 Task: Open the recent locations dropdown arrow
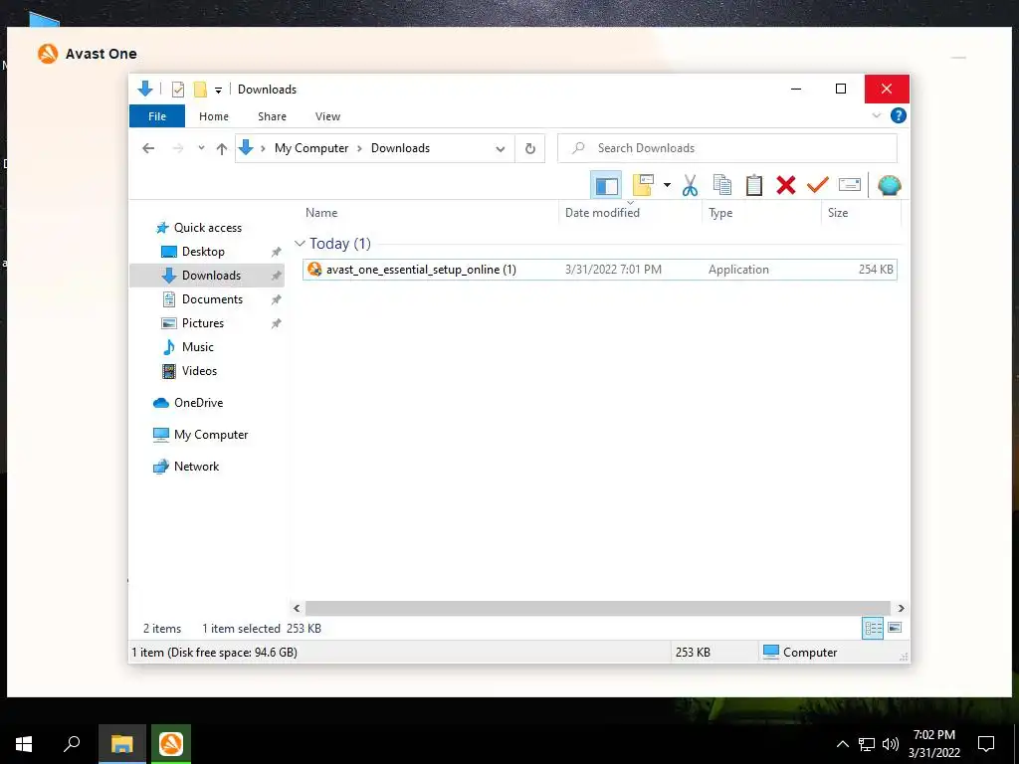coord(201,148)
